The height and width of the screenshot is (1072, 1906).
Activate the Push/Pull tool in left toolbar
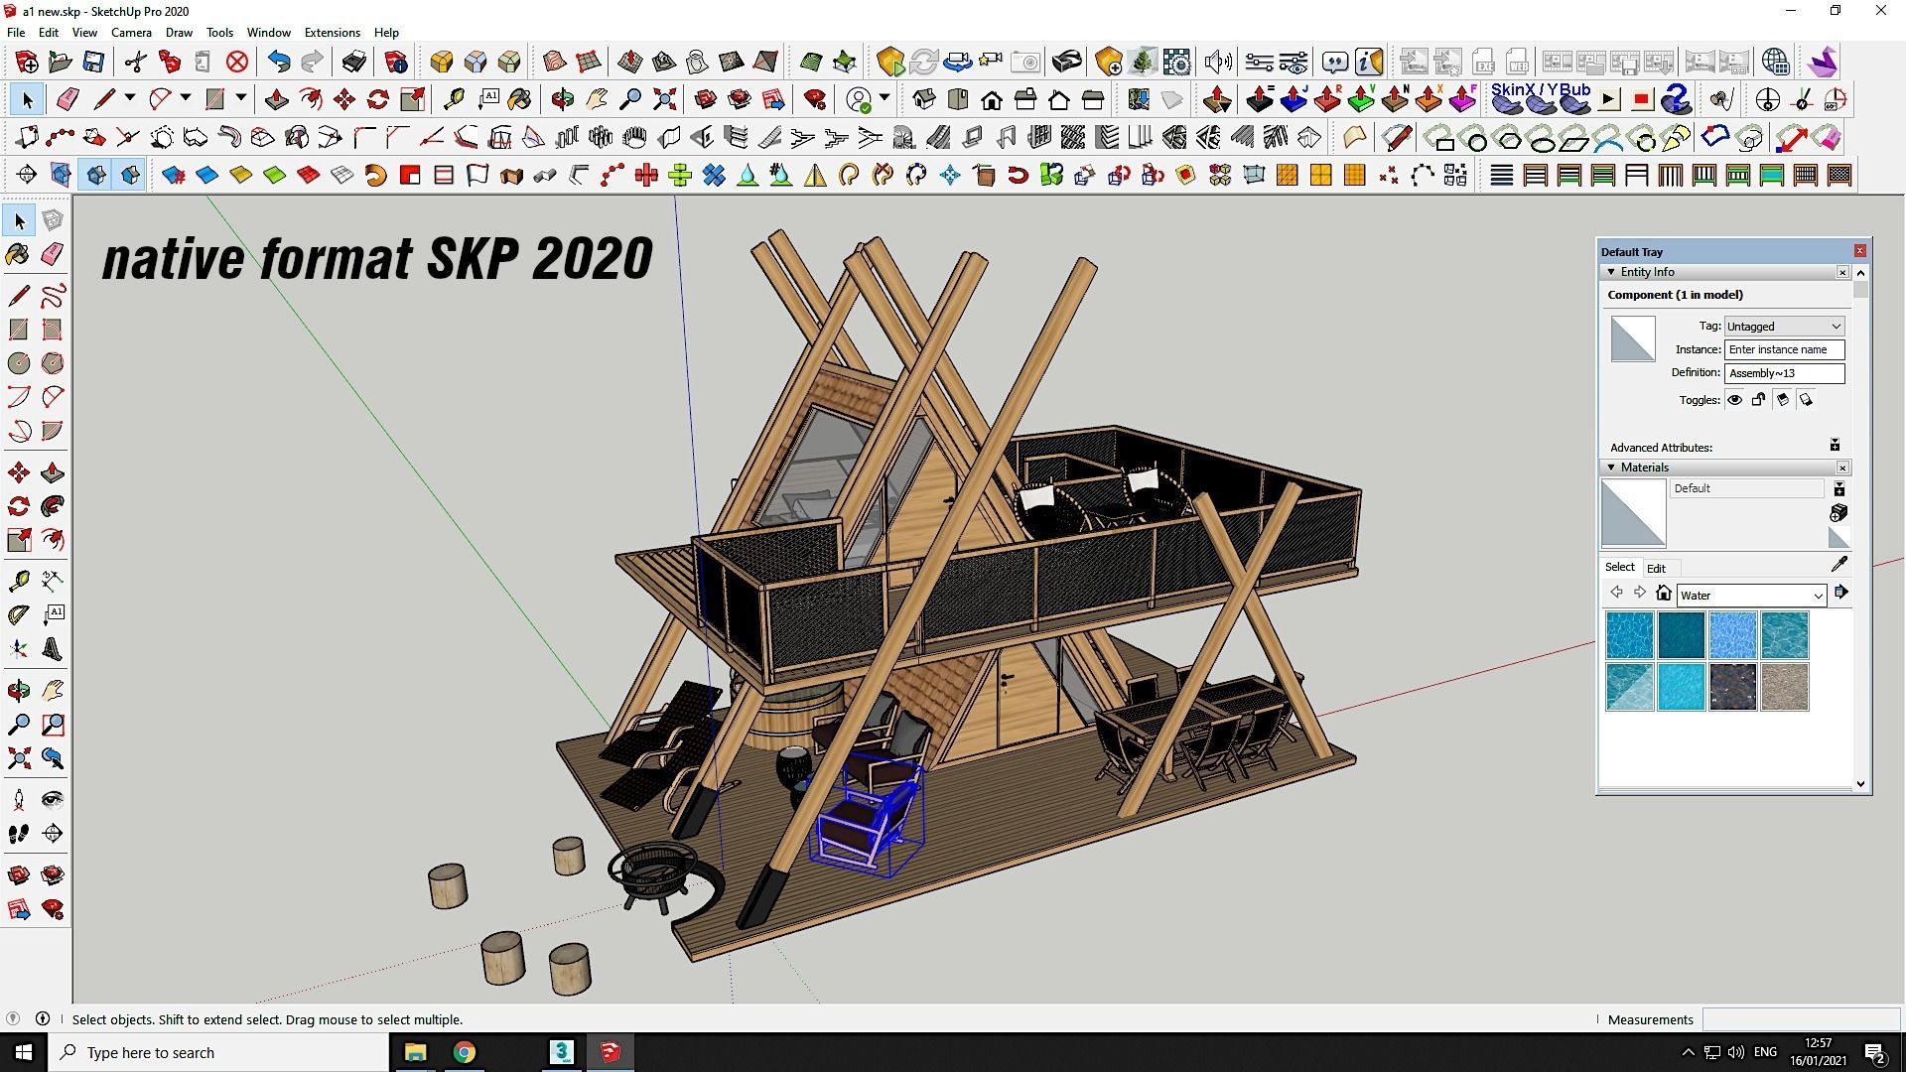[x=53, y=472]
